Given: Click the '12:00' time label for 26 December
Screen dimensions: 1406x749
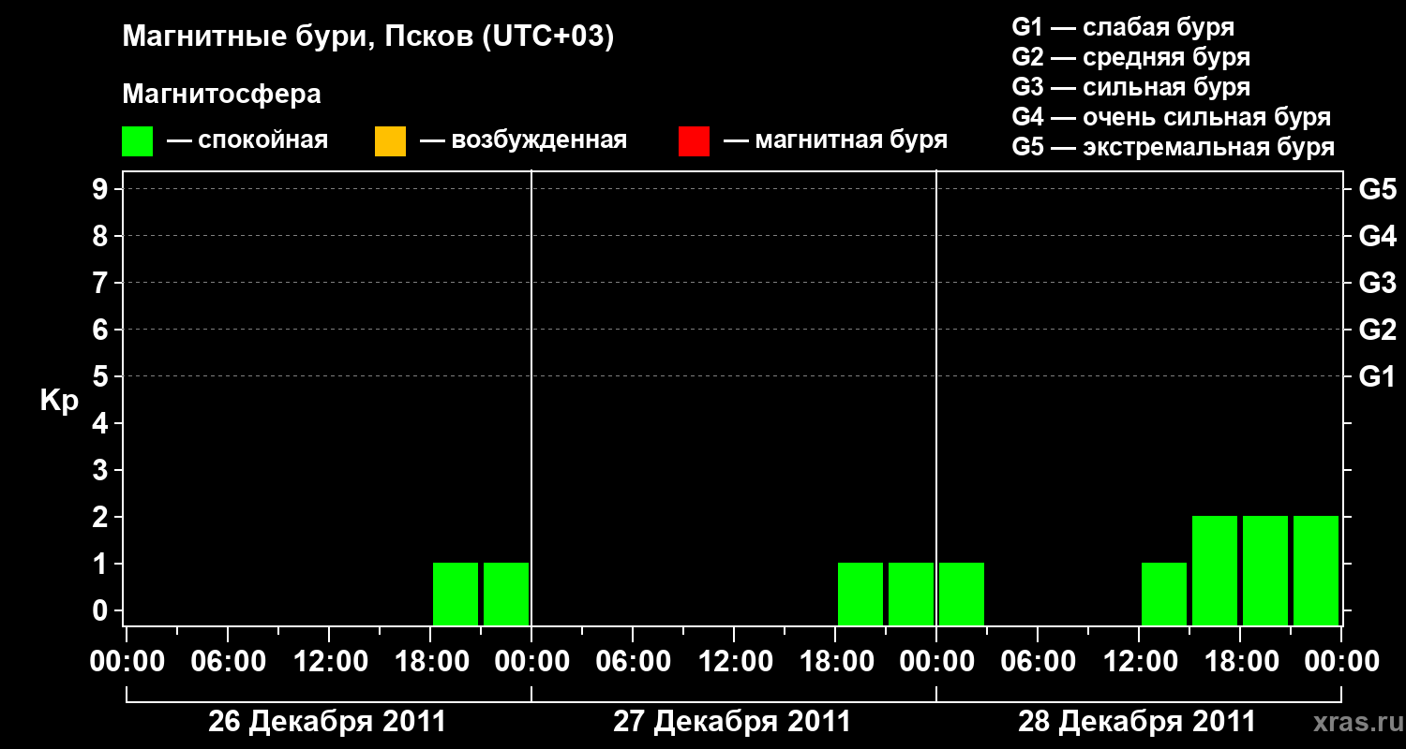Looking at the screenshot, I should tap(329, 661).
